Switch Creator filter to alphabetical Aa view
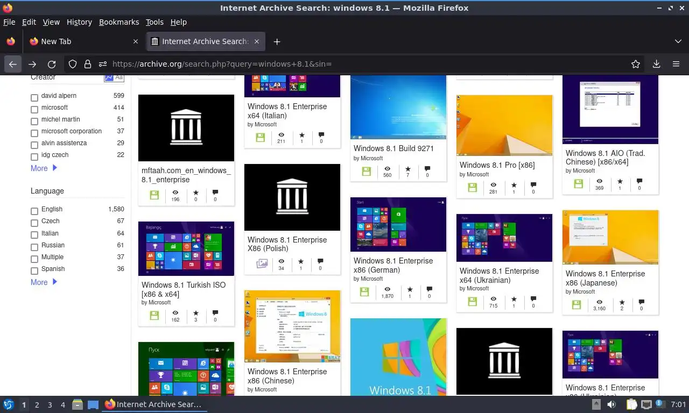The width and height of the screenshot is (689, 413). click(119, 77)
